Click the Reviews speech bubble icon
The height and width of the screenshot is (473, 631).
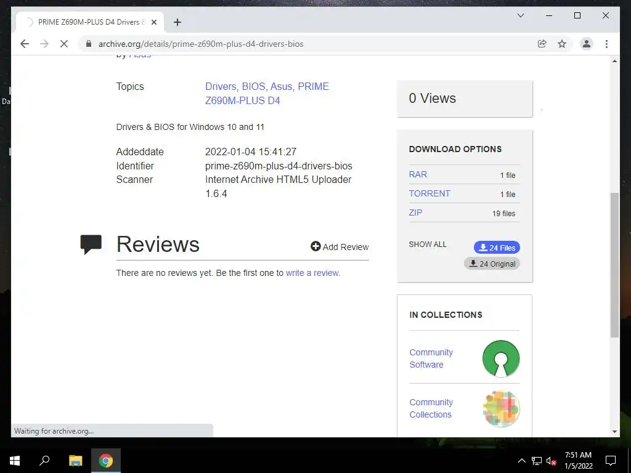click(x=91, y=244)
